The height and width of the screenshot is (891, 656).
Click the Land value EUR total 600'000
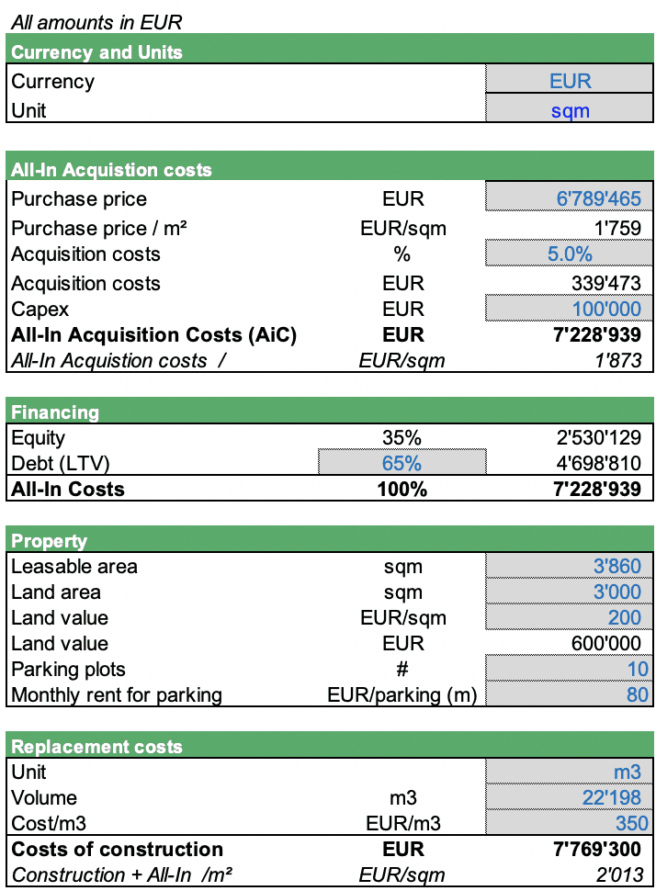[606, 643]
